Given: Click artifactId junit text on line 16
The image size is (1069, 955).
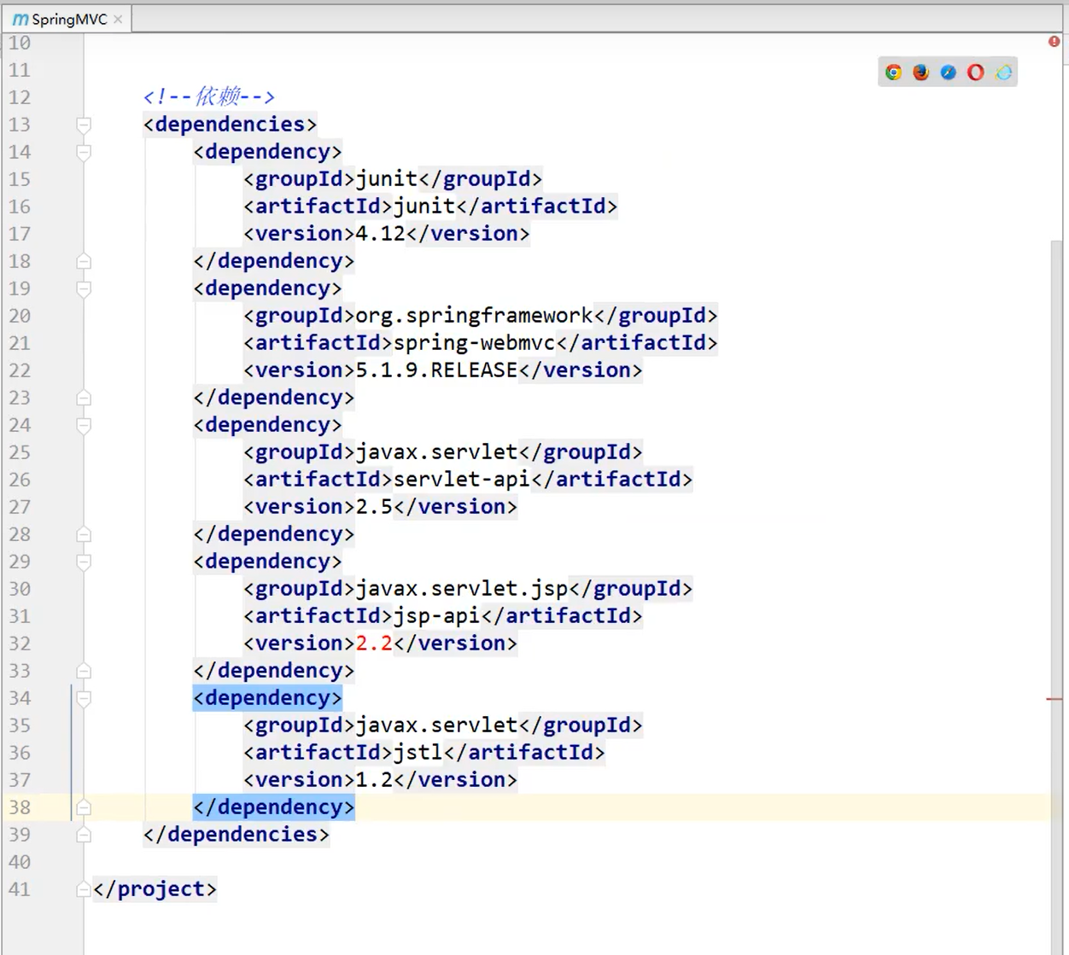Looking at the screenshot, I should [x=424, y=207].
